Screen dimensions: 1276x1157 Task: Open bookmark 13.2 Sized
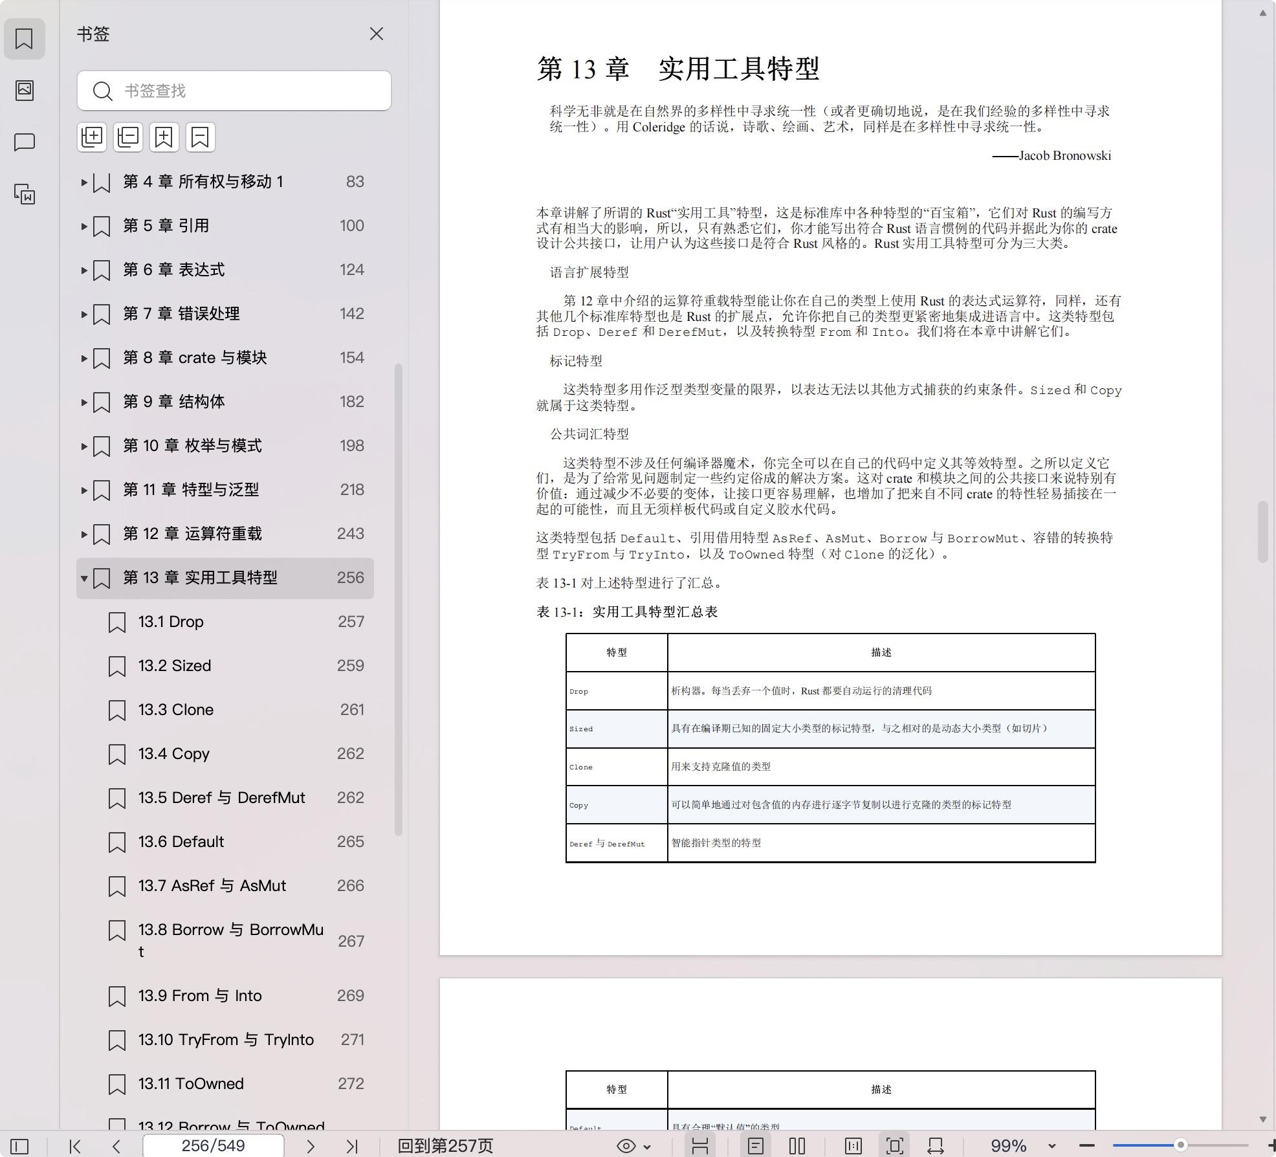pos(225,666)
